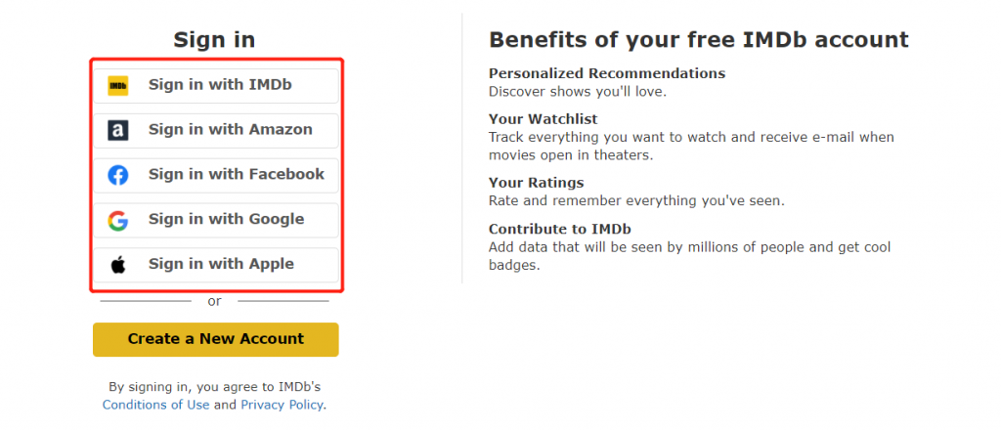Open the Conditions of Use link
This screenshot has width=1001, height=431.
[x=155, y=405]
